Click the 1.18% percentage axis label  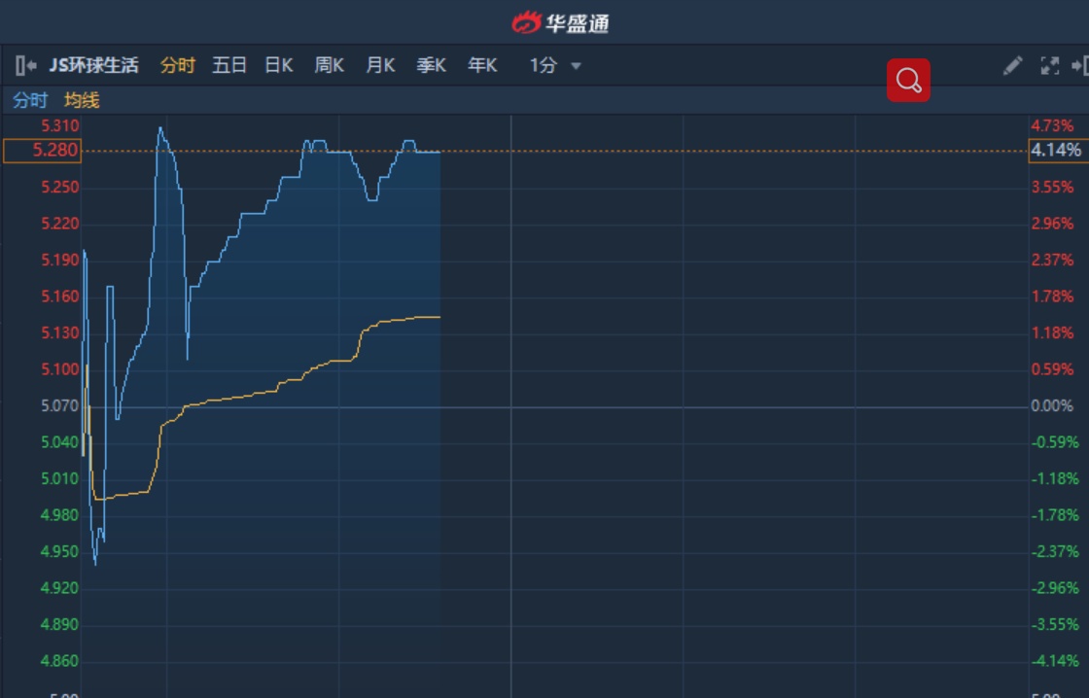[x=1052, y=332]
